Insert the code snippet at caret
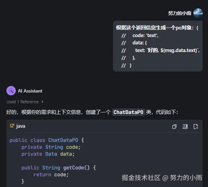 point(185,127)
